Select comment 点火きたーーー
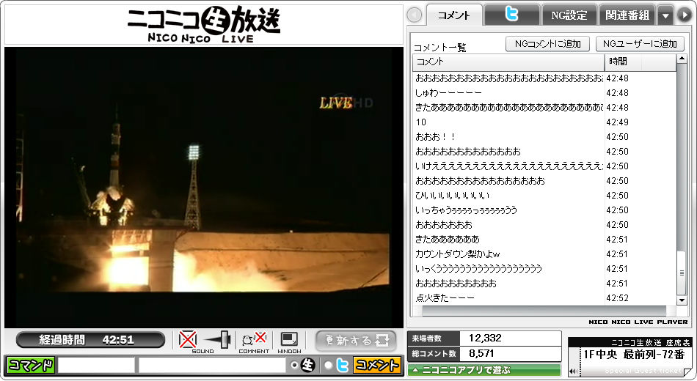Viewport: 697px width, 381px height. [x=544, y=298]
